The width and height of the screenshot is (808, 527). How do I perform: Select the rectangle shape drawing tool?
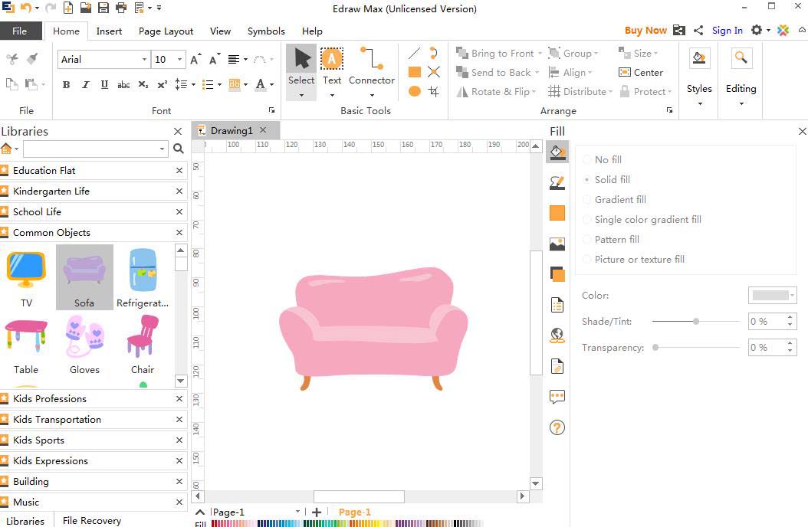pyautogui.click(x=414, y=72)
